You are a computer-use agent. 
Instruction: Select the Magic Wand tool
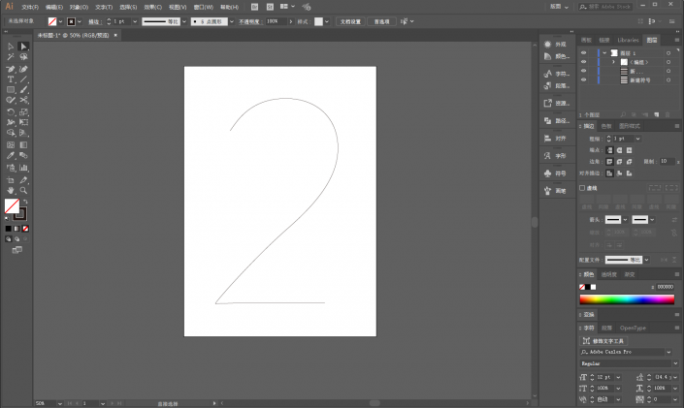pos(11,57)
